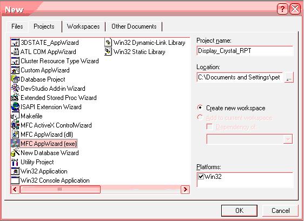Select the MFC ActiveX ControlWizard icon

tap(15, 125)
